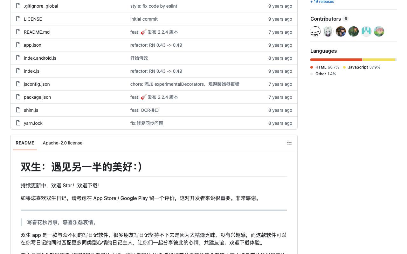
Task: Switch to the Apache-2.0 license tab
Action: coord(63,143)
